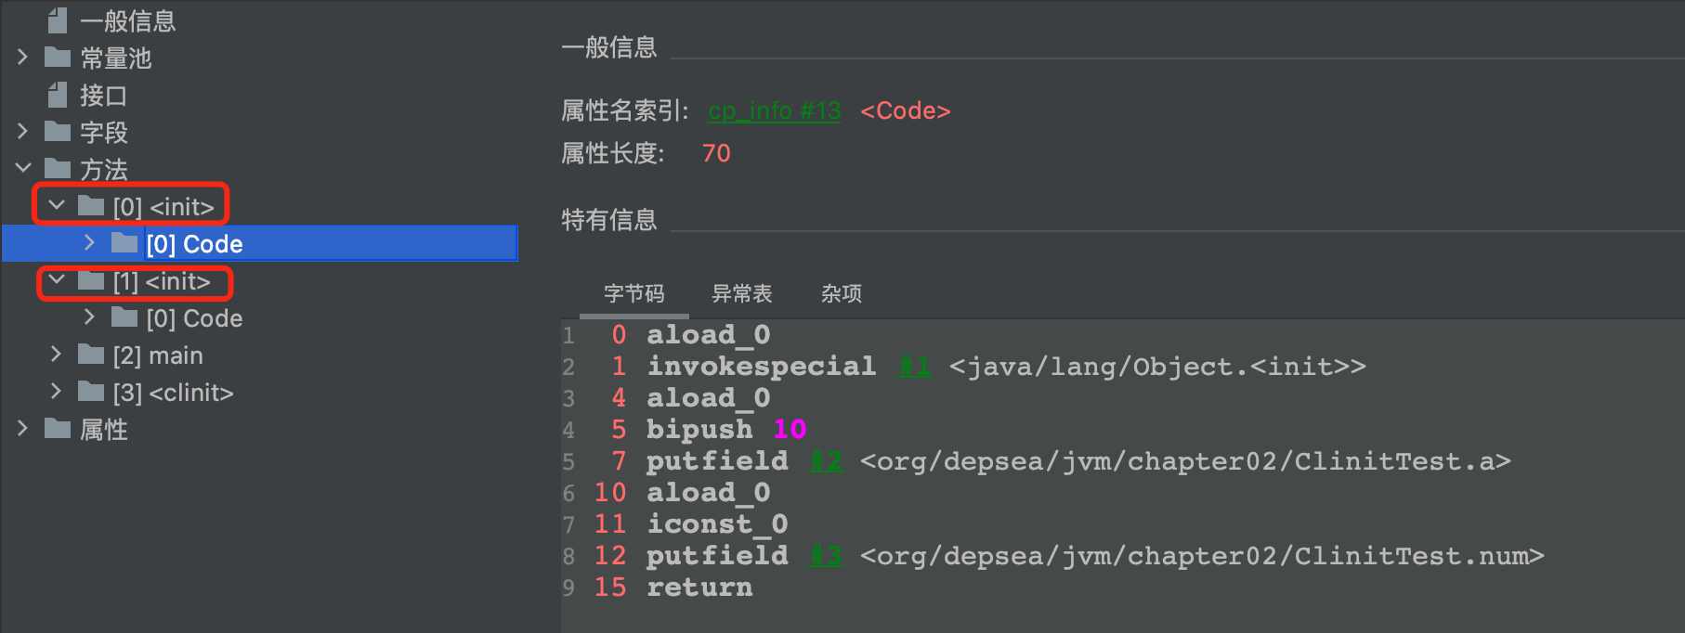Click the 接口 document icon
Image resolution: width=1685 pixels, height=633 pixels.
pyautogui.click(x=58, y=95)
